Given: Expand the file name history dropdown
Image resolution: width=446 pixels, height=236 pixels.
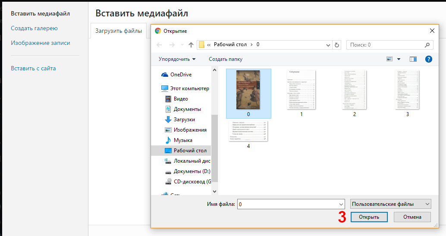Looking at the screenshot, I should pyautogui.click(x=341, y=204).
